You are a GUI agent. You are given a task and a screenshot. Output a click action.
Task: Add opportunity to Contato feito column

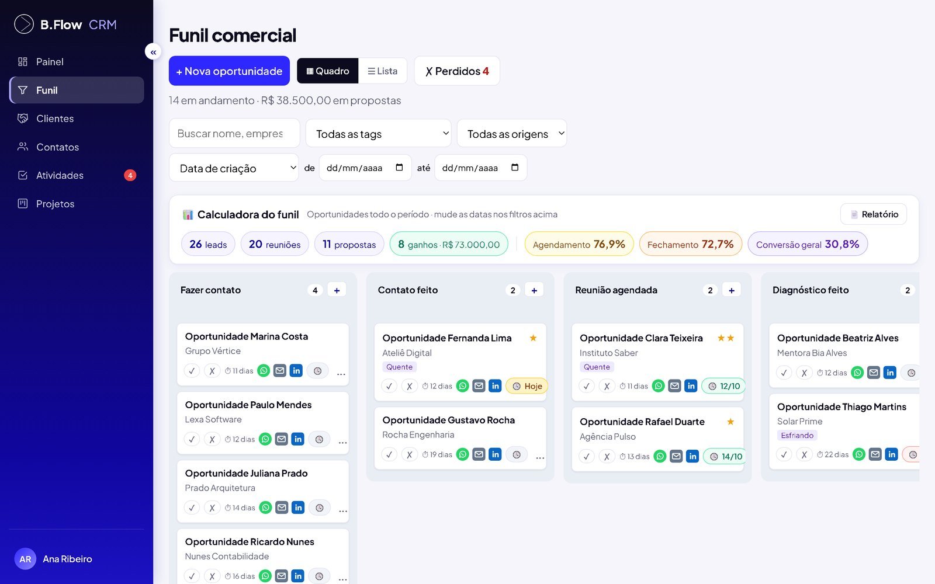click(534, 290)
